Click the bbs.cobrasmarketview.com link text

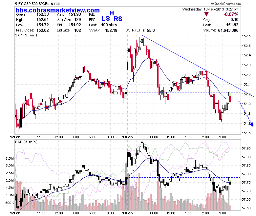tap(58, 10)
